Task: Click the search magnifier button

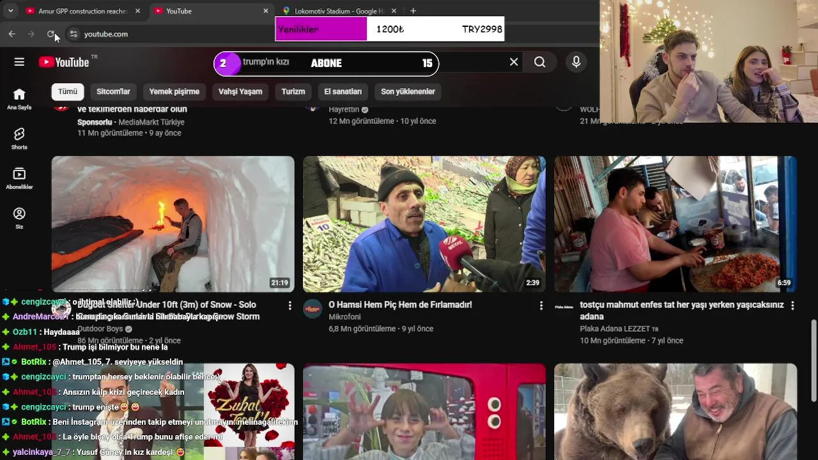Action: click(x=540, y=62)
